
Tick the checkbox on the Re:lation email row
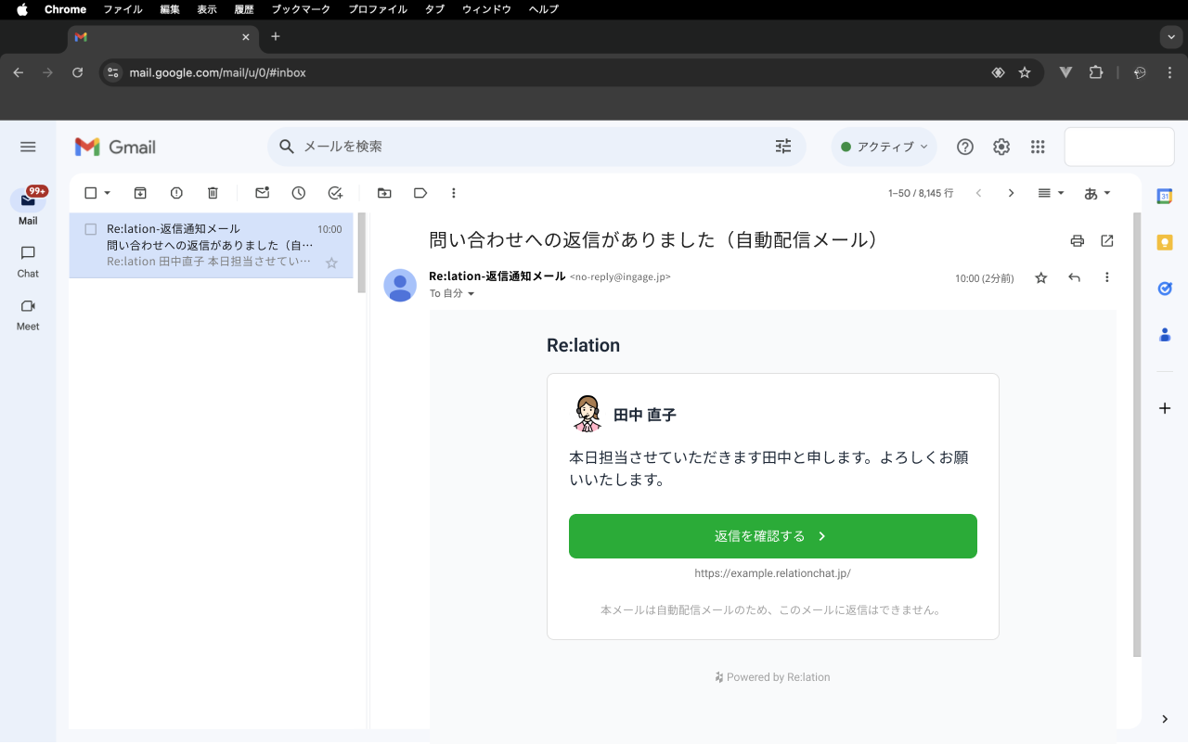(x=91, y=229)
